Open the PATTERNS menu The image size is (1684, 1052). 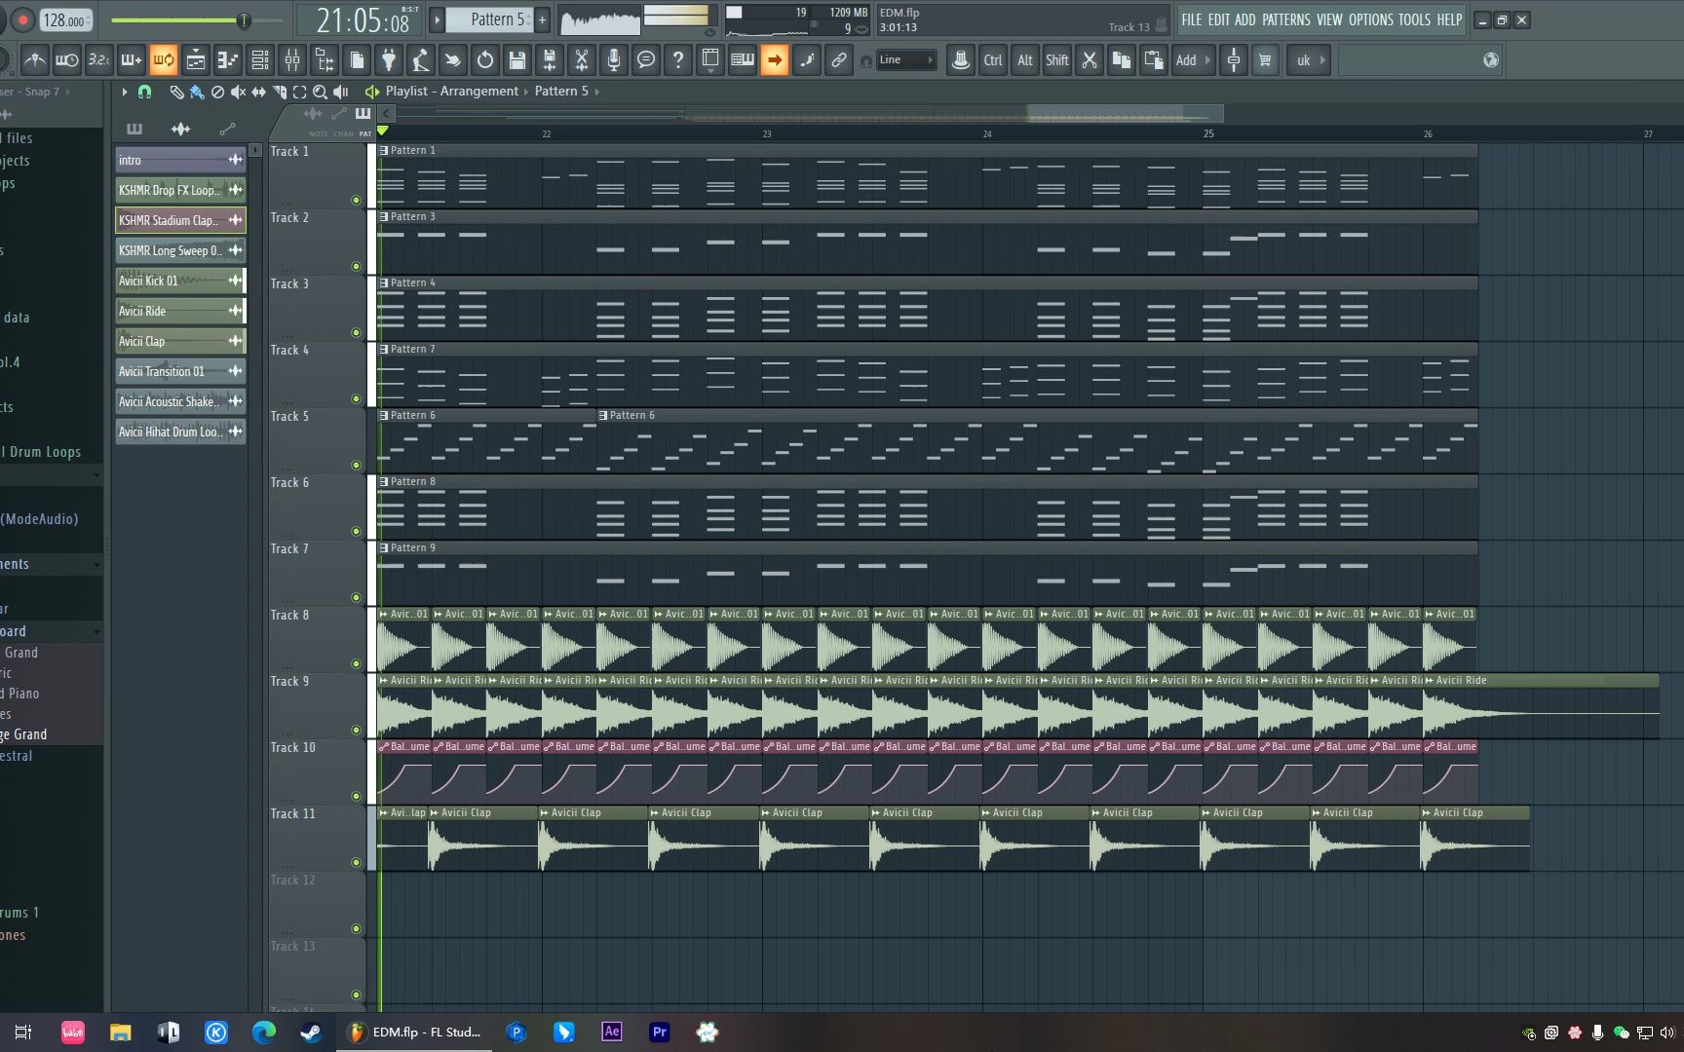pyautogui.click(x=1286, y=19)
